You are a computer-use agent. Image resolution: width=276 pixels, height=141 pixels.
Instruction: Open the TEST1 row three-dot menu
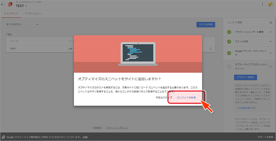click(211, 49)
